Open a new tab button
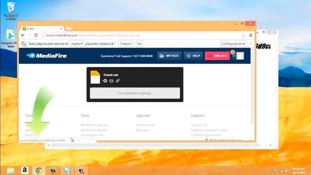This screenshot has width=311, height=175. coord(69,29)
